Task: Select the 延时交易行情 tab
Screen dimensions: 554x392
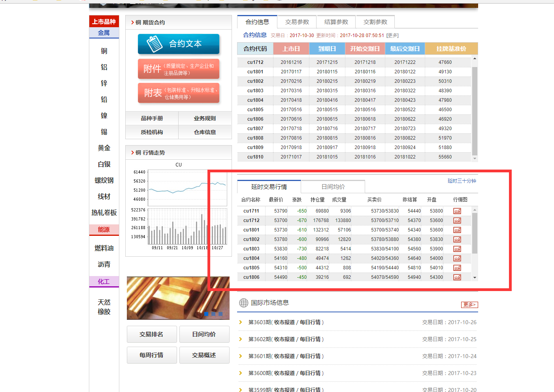Action: [269, 187]
